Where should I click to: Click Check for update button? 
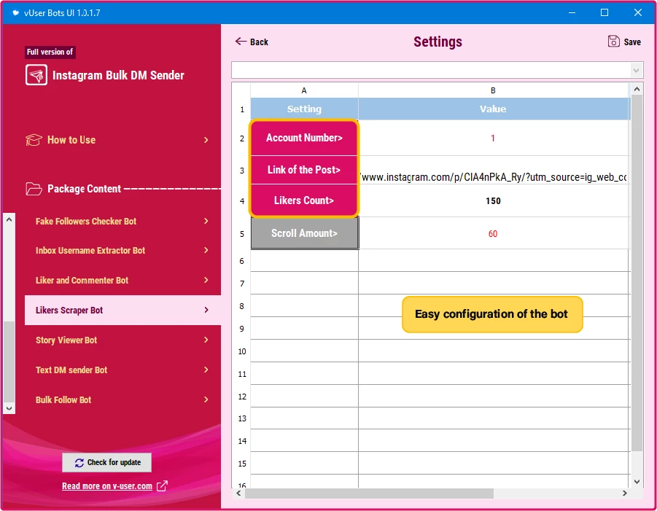coord(107,462)
